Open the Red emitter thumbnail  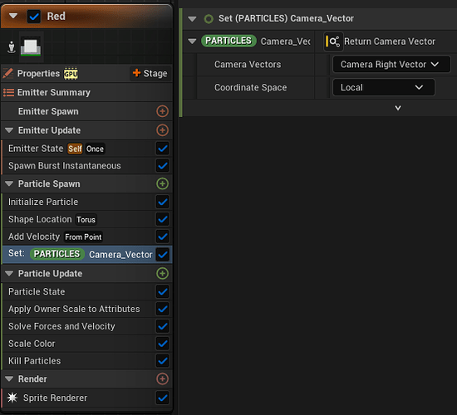[x=31, y=47]
